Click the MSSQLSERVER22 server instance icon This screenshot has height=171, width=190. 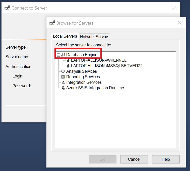point(68,66)
